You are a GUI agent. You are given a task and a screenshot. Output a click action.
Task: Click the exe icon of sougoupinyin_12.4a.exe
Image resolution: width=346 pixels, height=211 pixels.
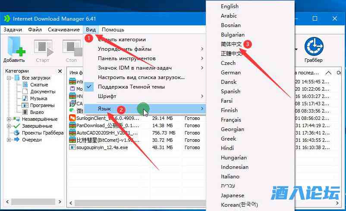click(72, 147)
